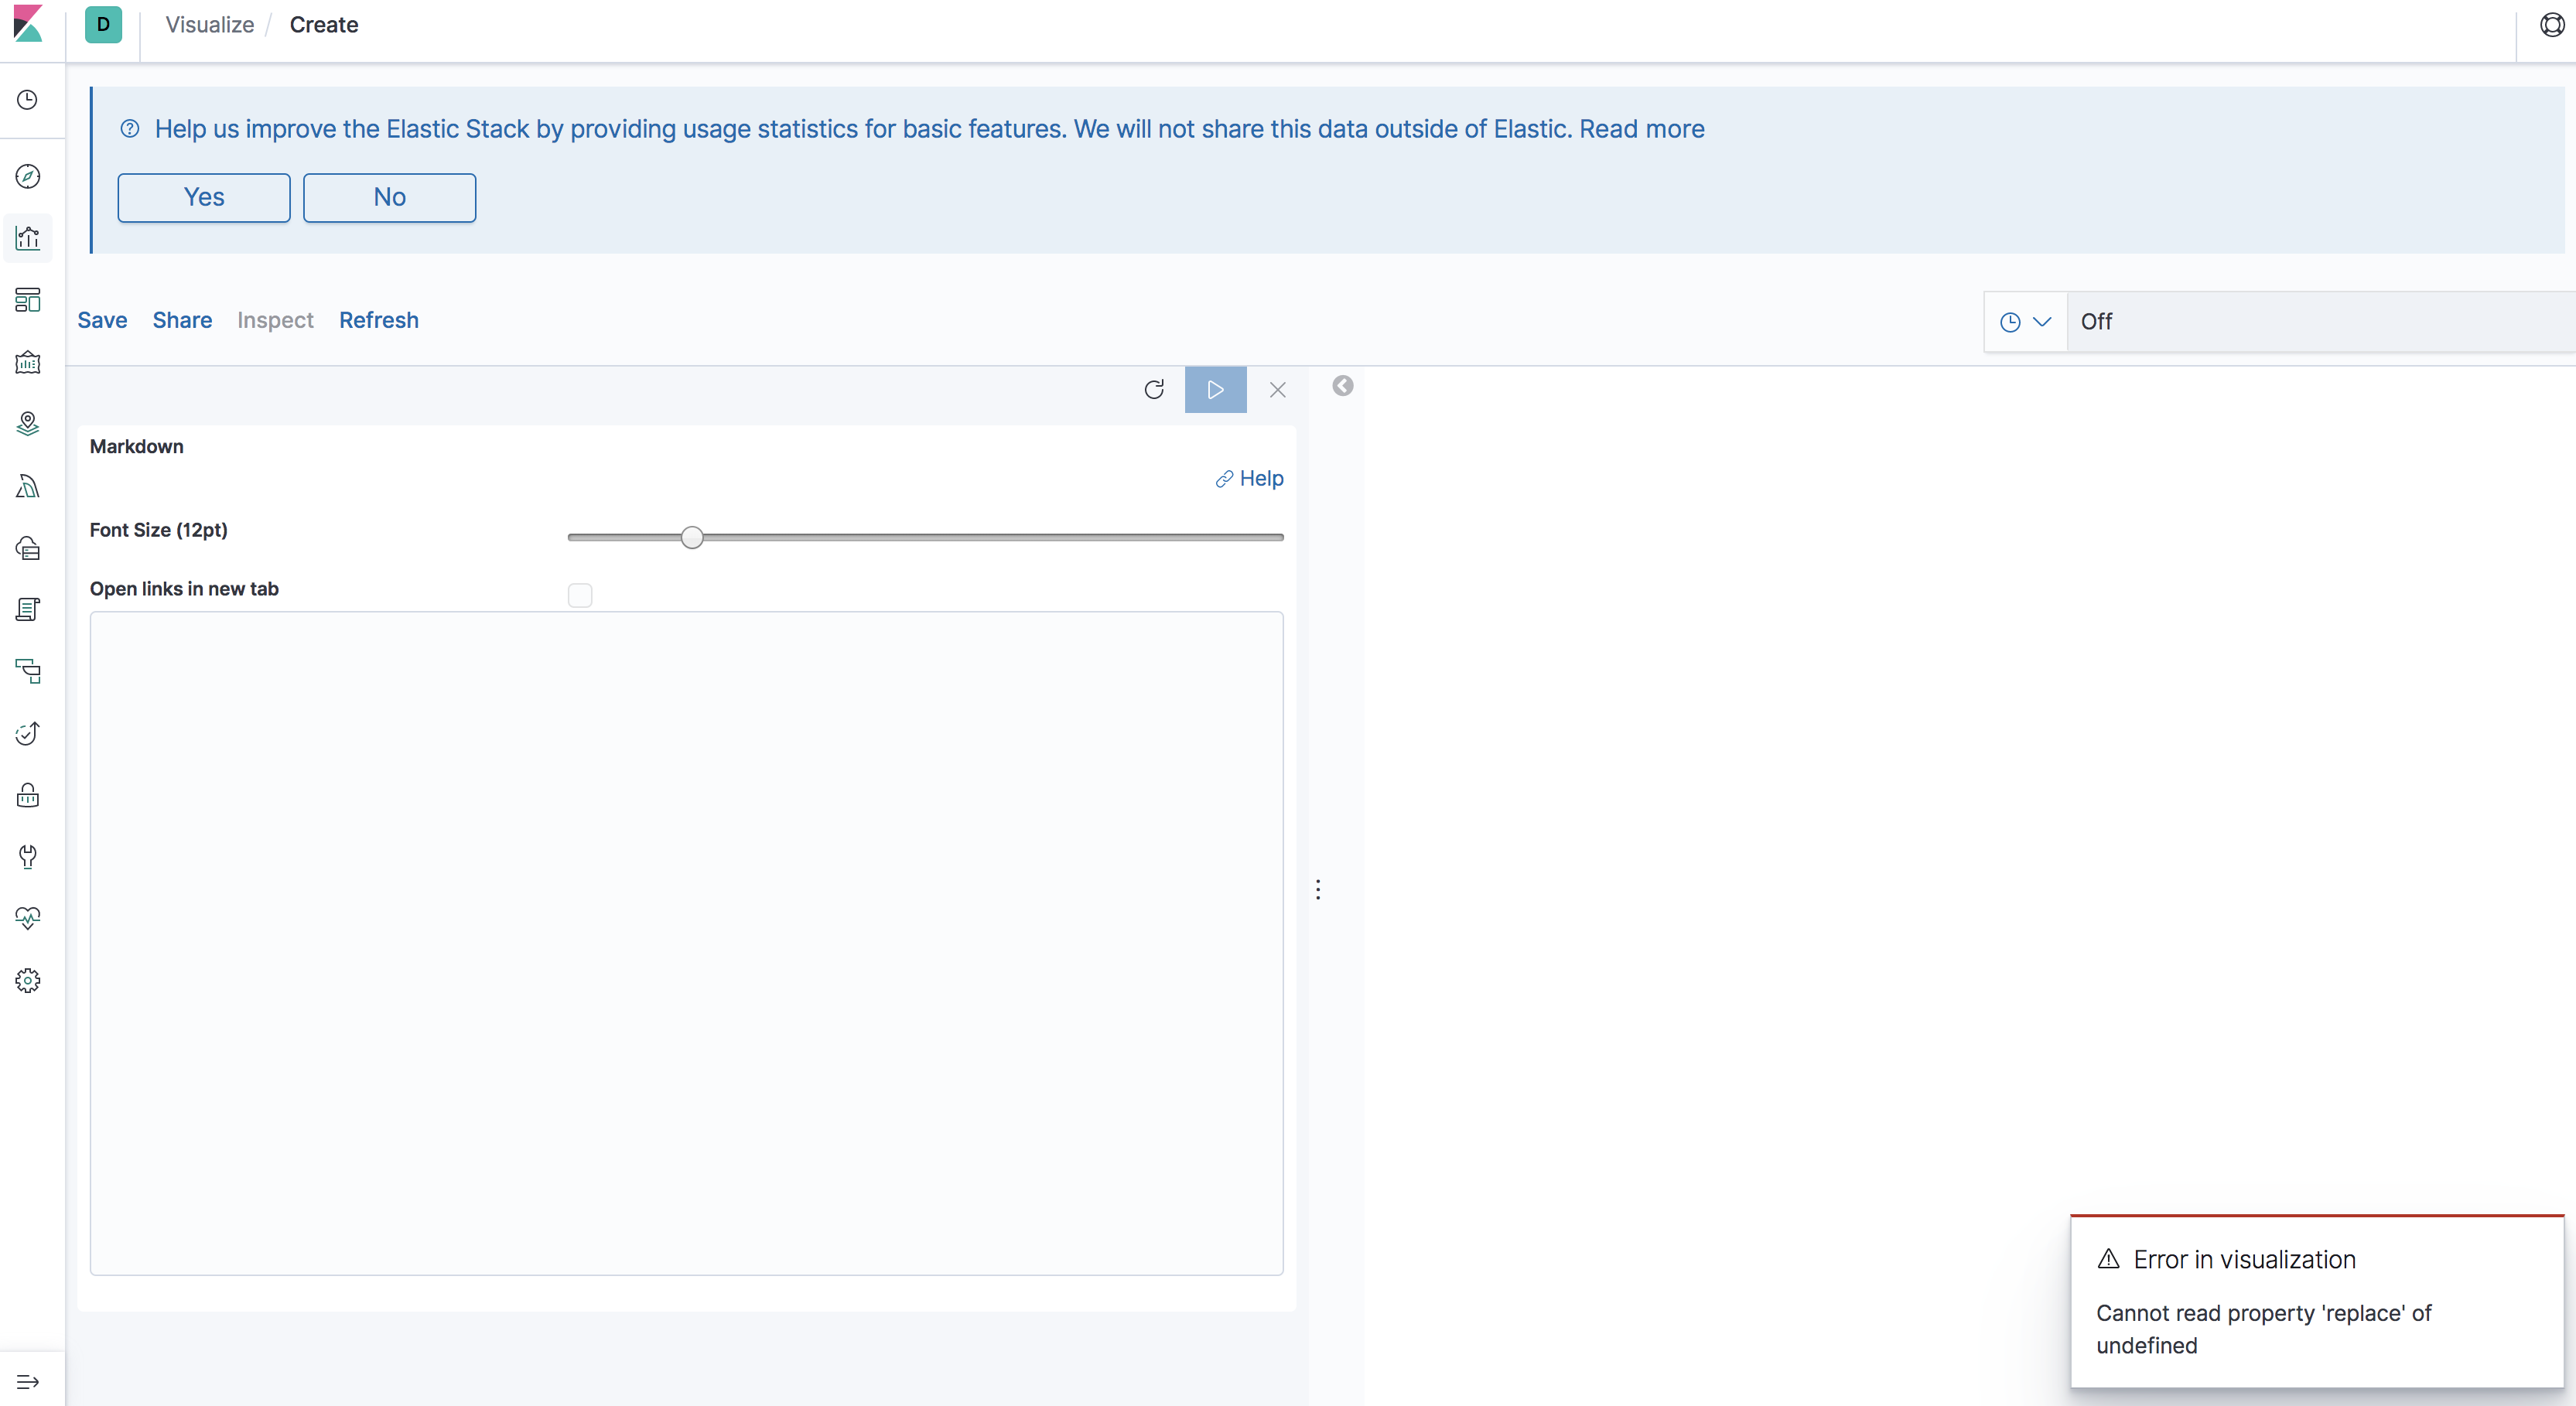Select the Create breadcrumb
2576x1406 pixels.
tap(323, 24)
